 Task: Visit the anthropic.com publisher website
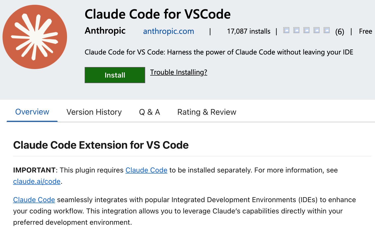[168, 31]
